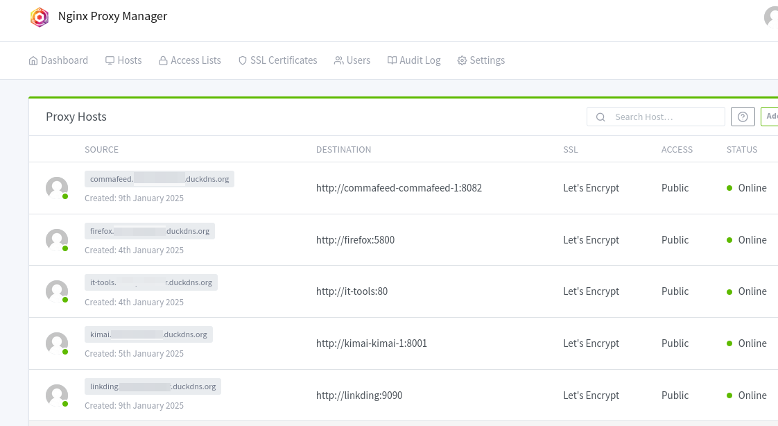Image resolution: width=778 pixels, height=426 pixels.
Task: Click Let's Encrypt in firefox row
Action: pos(591,240)
